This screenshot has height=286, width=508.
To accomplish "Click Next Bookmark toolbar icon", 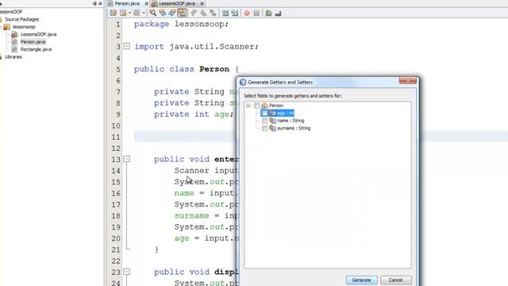I will click(x=203, y=13).
